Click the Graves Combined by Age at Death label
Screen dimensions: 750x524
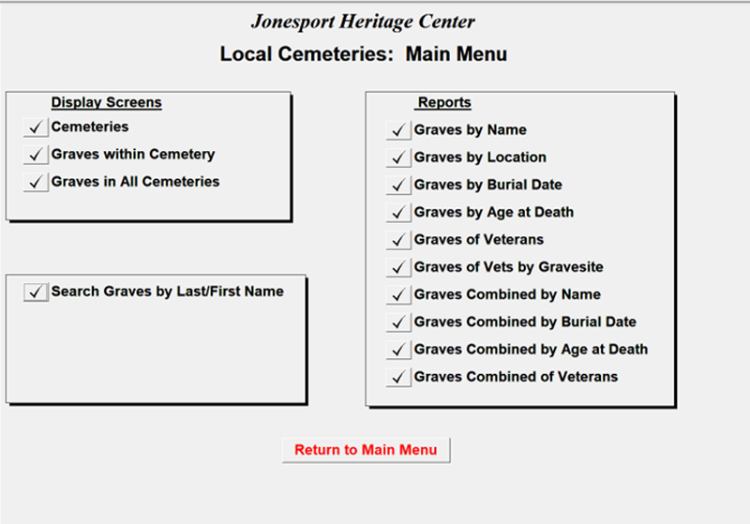(531, 350)
